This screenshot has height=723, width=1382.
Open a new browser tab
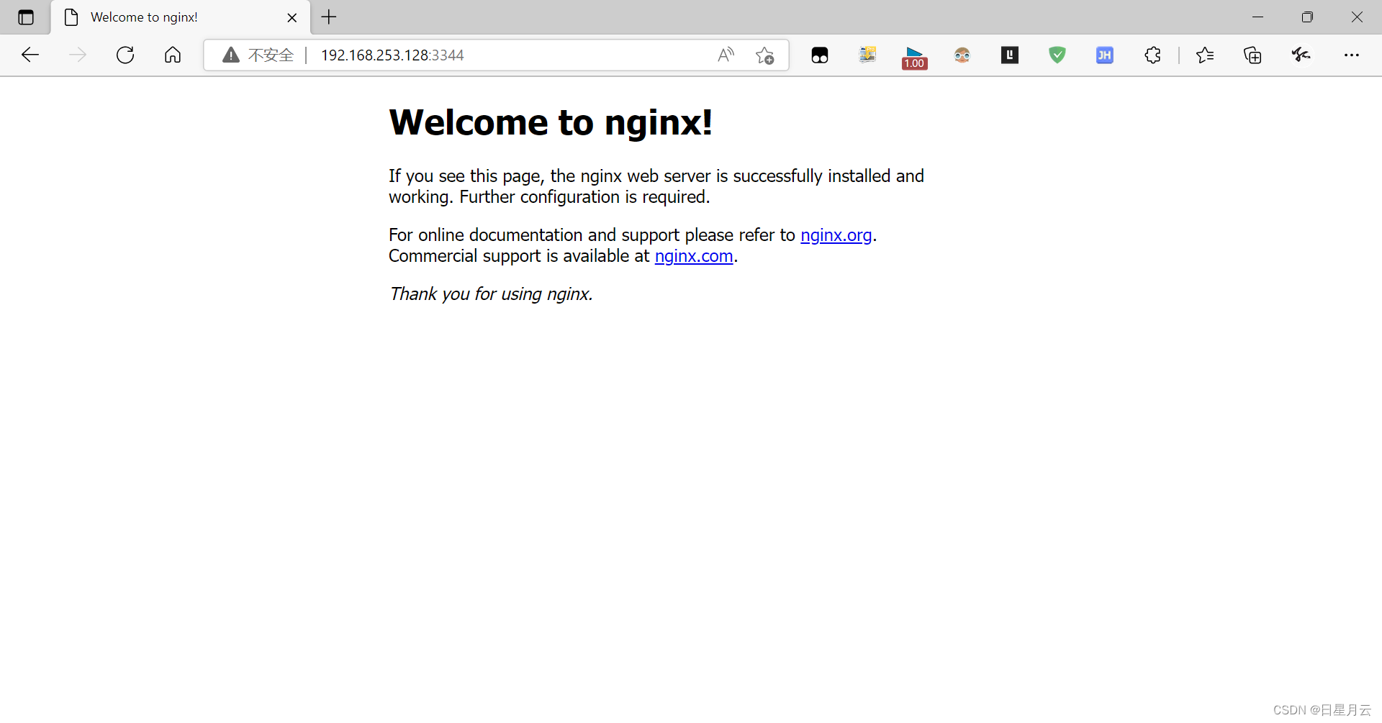pos(329,17)
